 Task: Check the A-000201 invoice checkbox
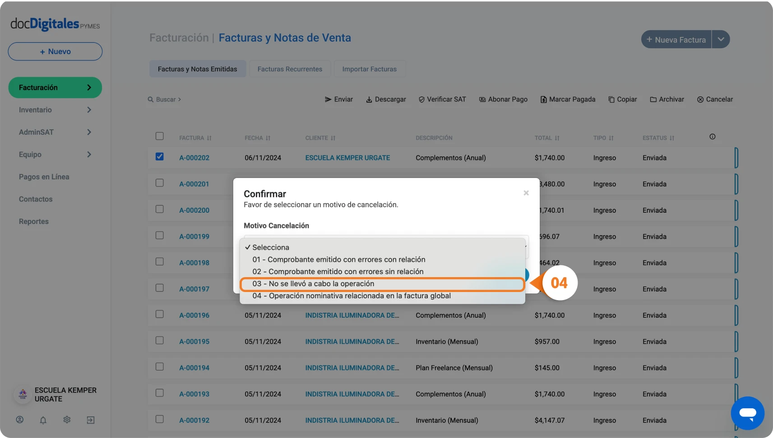[160, 183]
